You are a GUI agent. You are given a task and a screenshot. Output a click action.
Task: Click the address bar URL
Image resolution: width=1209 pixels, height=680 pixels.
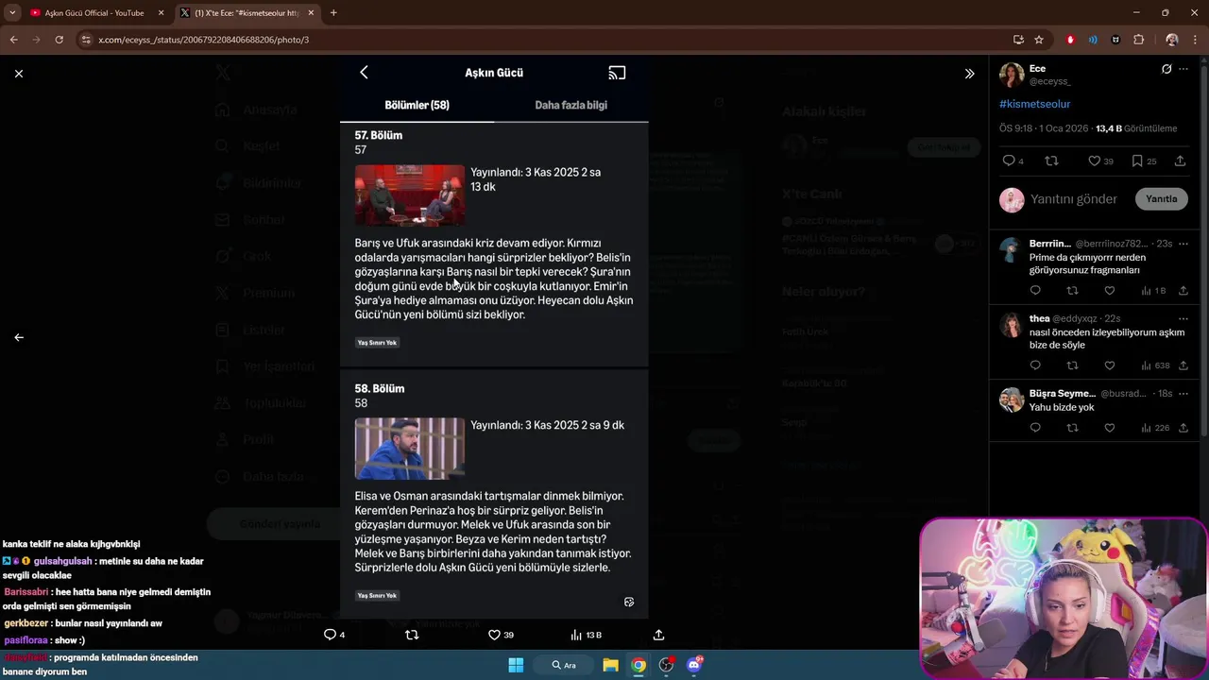[204, 40]
